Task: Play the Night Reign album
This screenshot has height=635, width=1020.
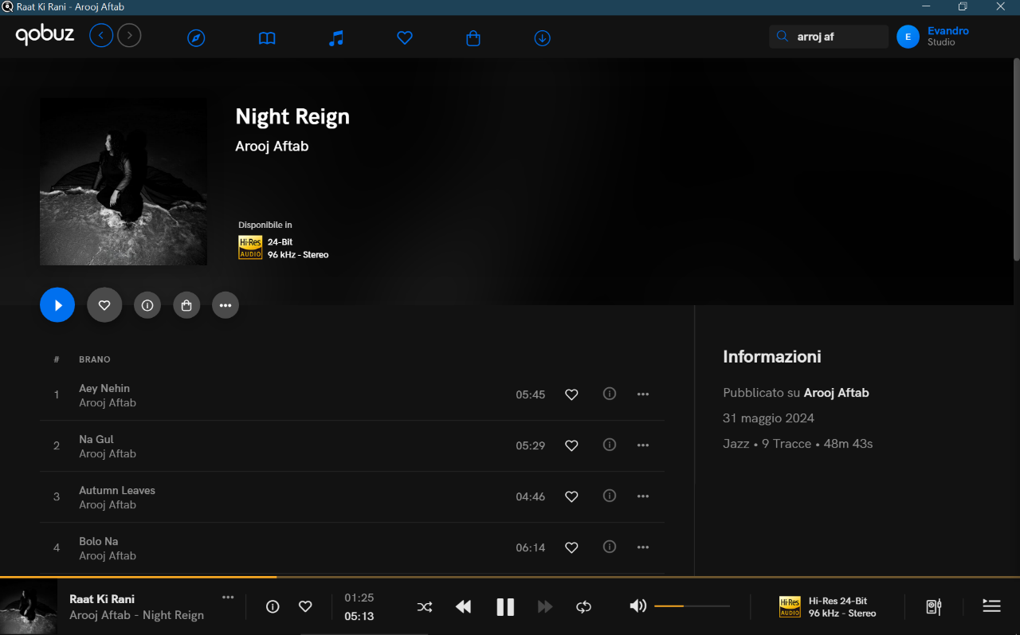Action: (x=57, y=305)
